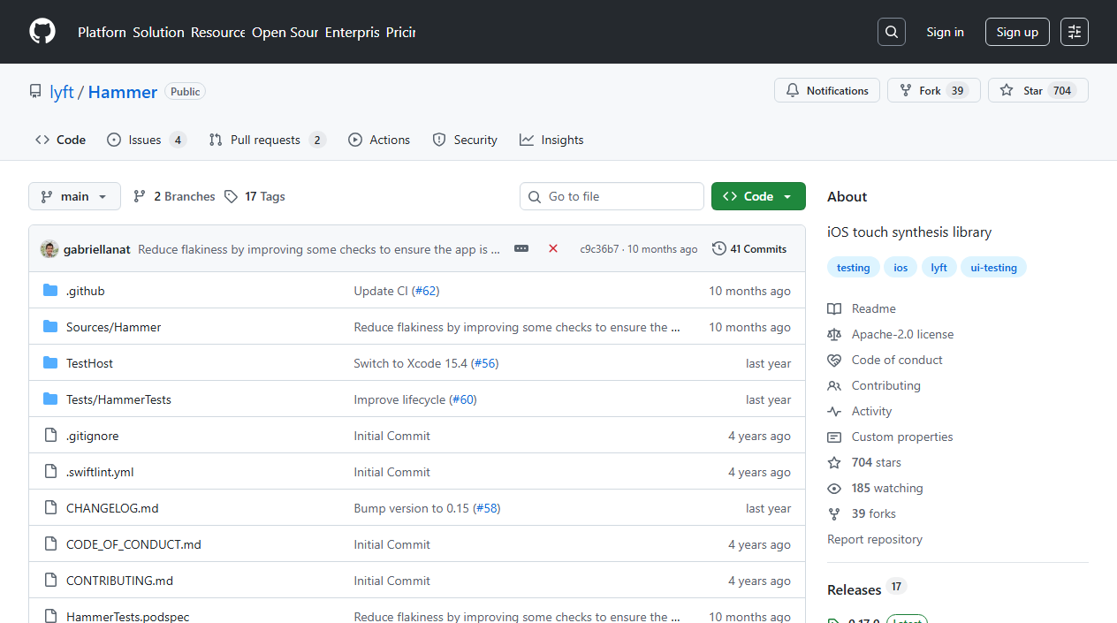Click the Sign up button

tap(1017, 32)
